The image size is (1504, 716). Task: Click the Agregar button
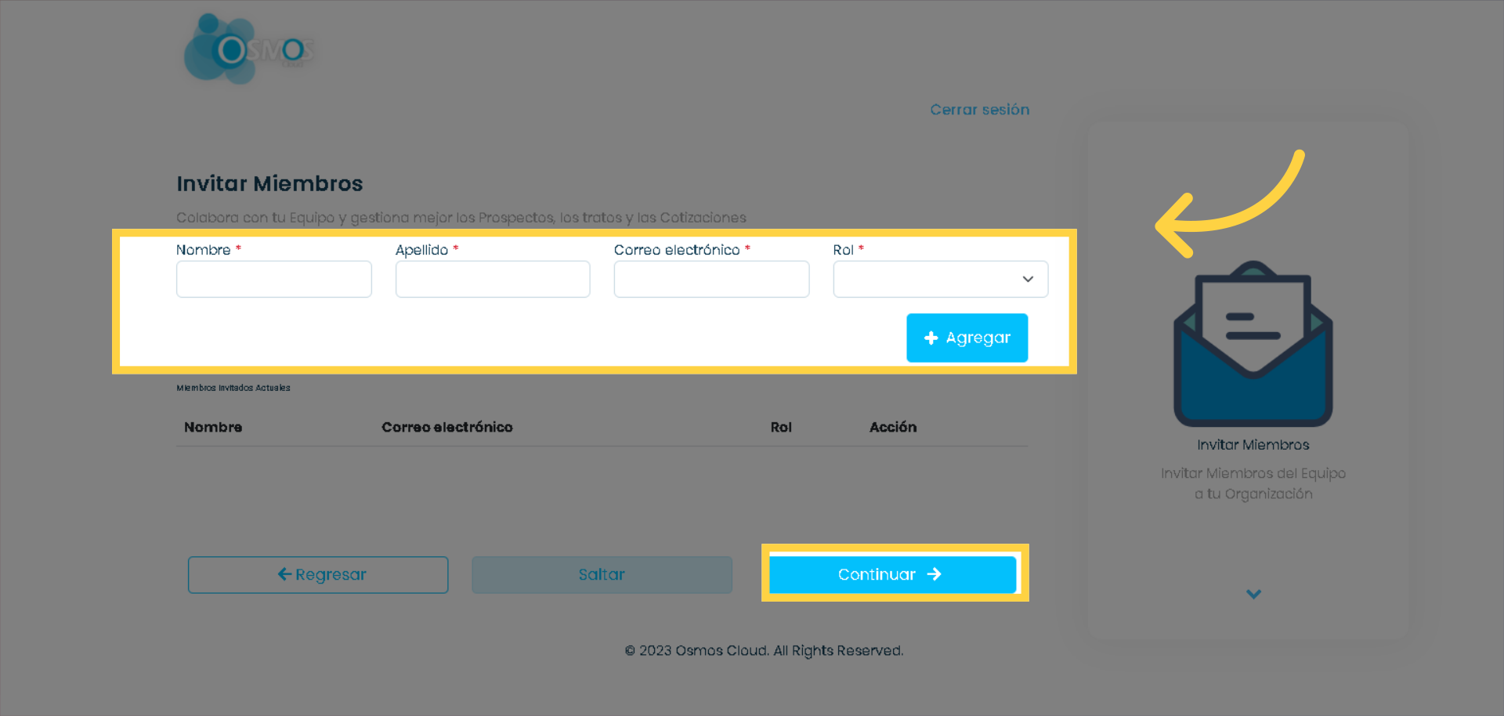point(967,338)
